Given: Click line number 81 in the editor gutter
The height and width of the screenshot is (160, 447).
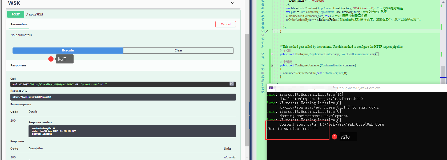Looking at the screenshot, I should [263, 73].
